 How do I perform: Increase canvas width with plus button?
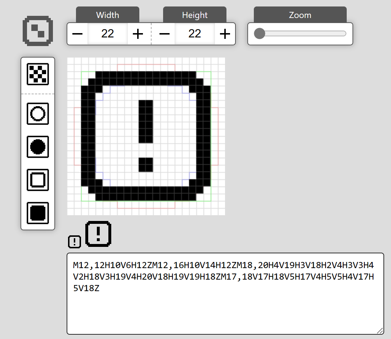[137, 34]
